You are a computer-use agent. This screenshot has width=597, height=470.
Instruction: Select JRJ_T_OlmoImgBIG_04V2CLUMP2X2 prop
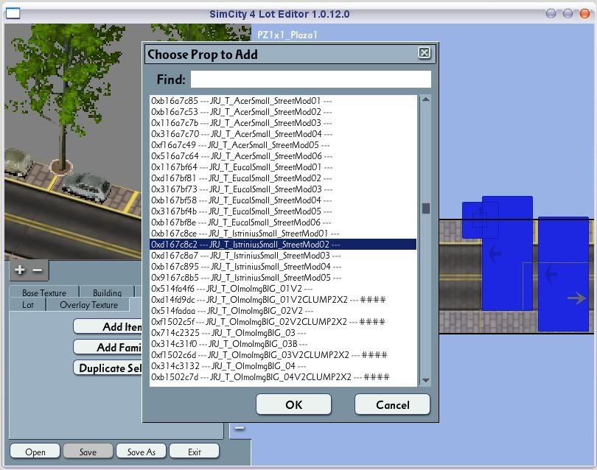coord(283,376)
